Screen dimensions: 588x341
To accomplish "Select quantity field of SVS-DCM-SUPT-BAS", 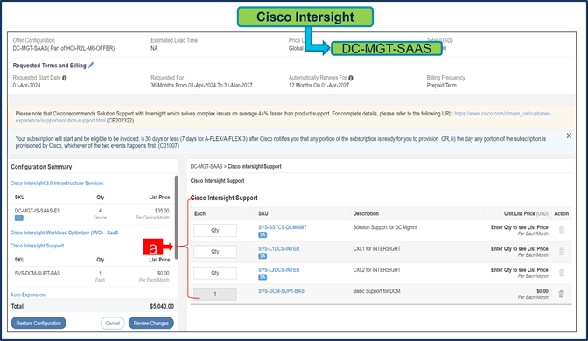I will click(x=215, y=294).
